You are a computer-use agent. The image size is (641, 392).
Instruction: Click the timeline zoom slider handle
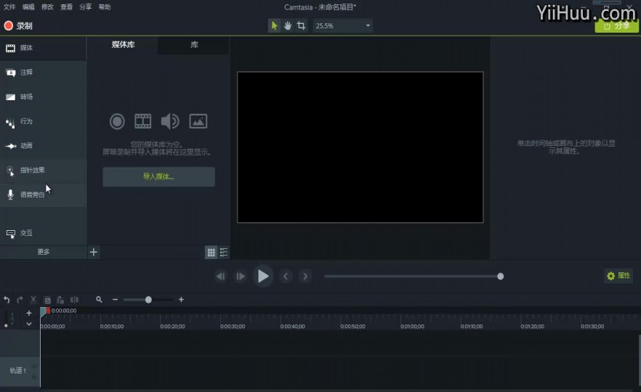pyautogui.click(x=148, y=300)
